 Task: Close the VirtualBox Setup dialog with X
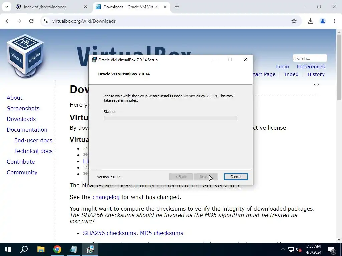pyautogui.click(x=245, y=60)
